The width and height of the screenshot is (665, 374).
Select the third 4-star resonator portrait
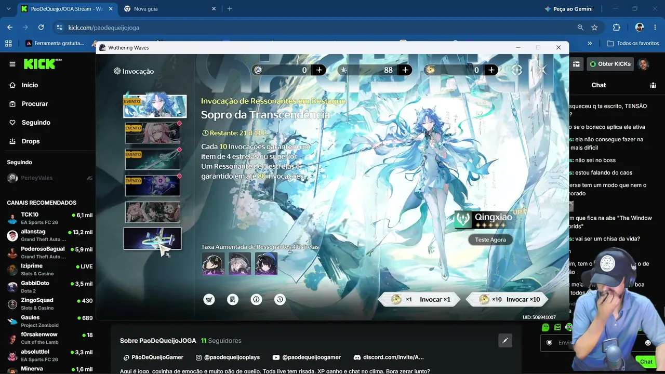(266, 263)
